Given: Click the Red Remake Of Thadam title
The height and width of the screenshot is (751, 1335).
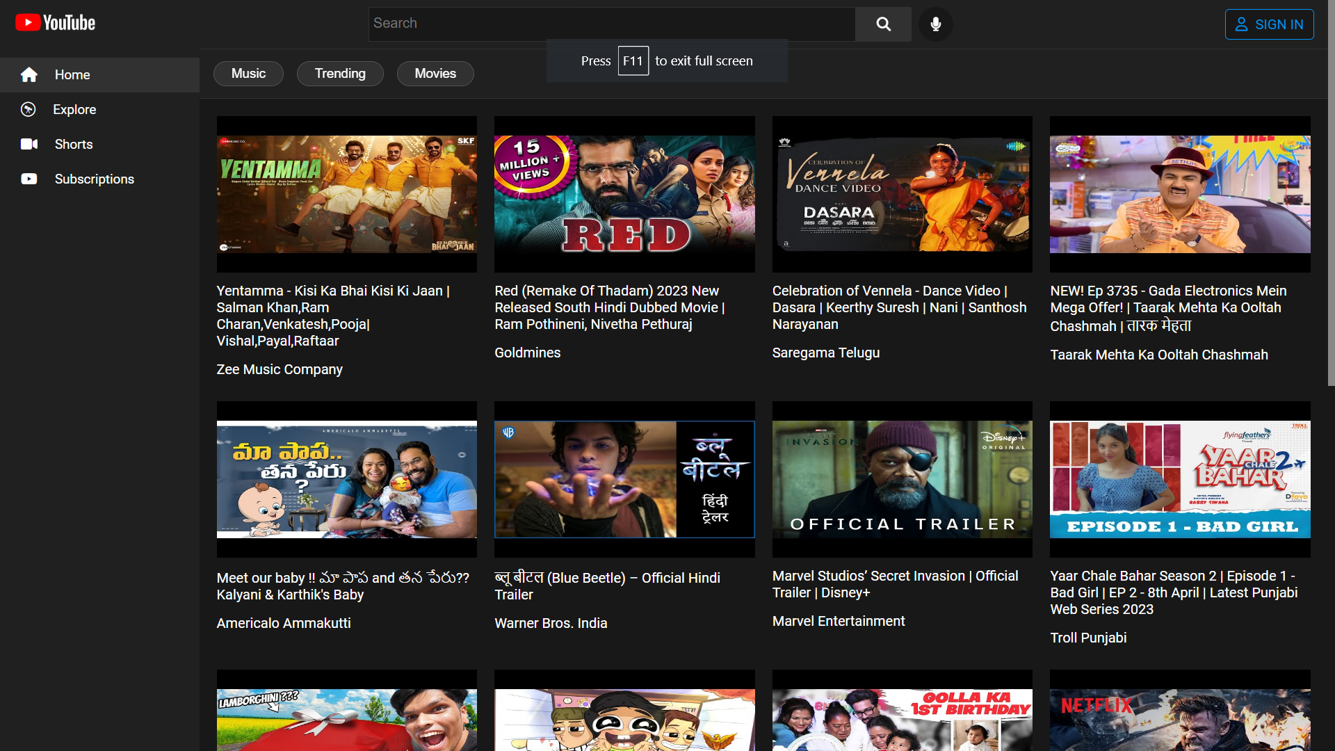Looking at the screenshot, I should coord(610,307).
